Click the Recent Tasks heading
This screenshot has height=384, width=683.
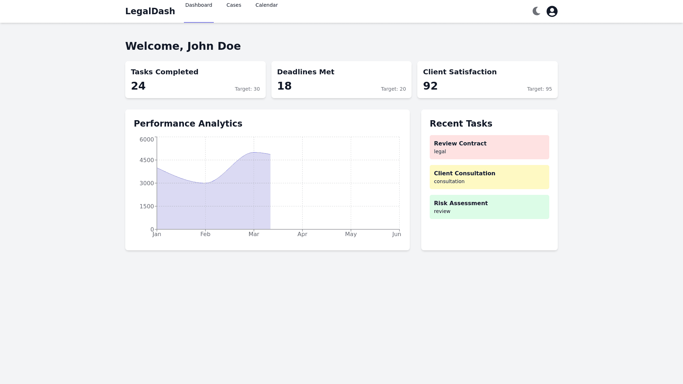461,124
